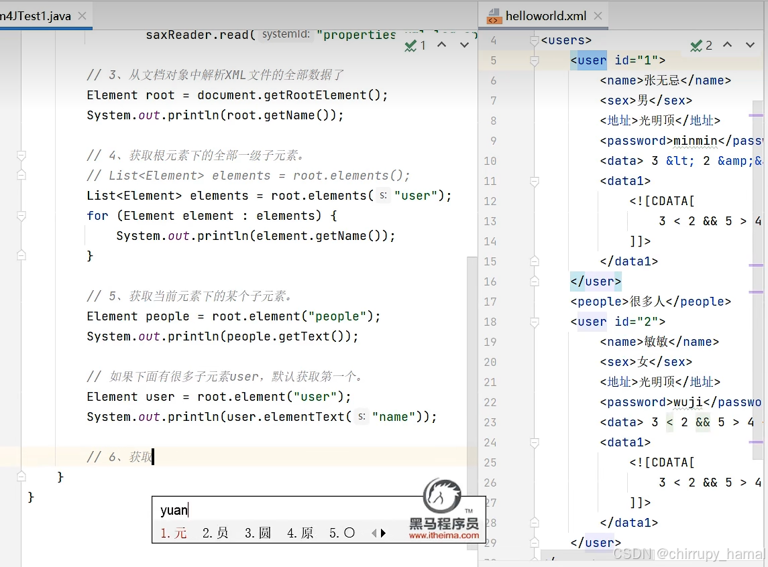Click the highlighted </user> closing tag
Image resolution: width=768 pixels, height=567 pixels.
click(596, 281)
